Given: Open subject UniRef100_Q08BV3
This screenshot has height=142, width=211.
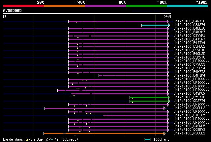Looking at the screenshot, I should [189, 130].
